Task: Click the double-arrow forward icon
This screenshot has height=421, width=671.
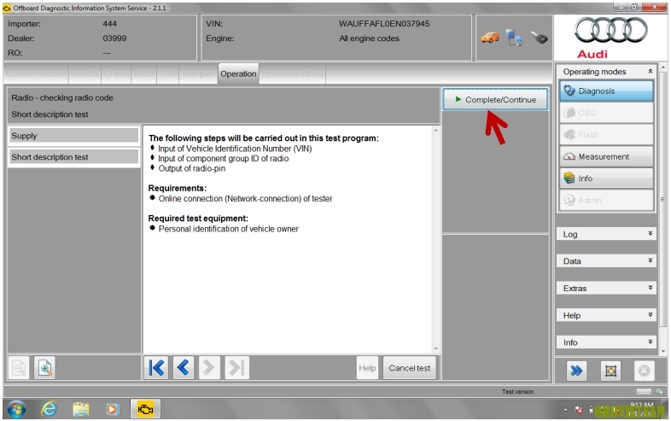Action: [x=576, y=371]
